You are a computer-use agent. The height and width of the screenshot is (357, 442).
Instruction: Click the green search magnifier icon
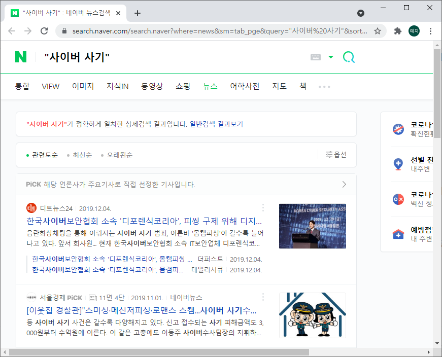click(349, 57)
